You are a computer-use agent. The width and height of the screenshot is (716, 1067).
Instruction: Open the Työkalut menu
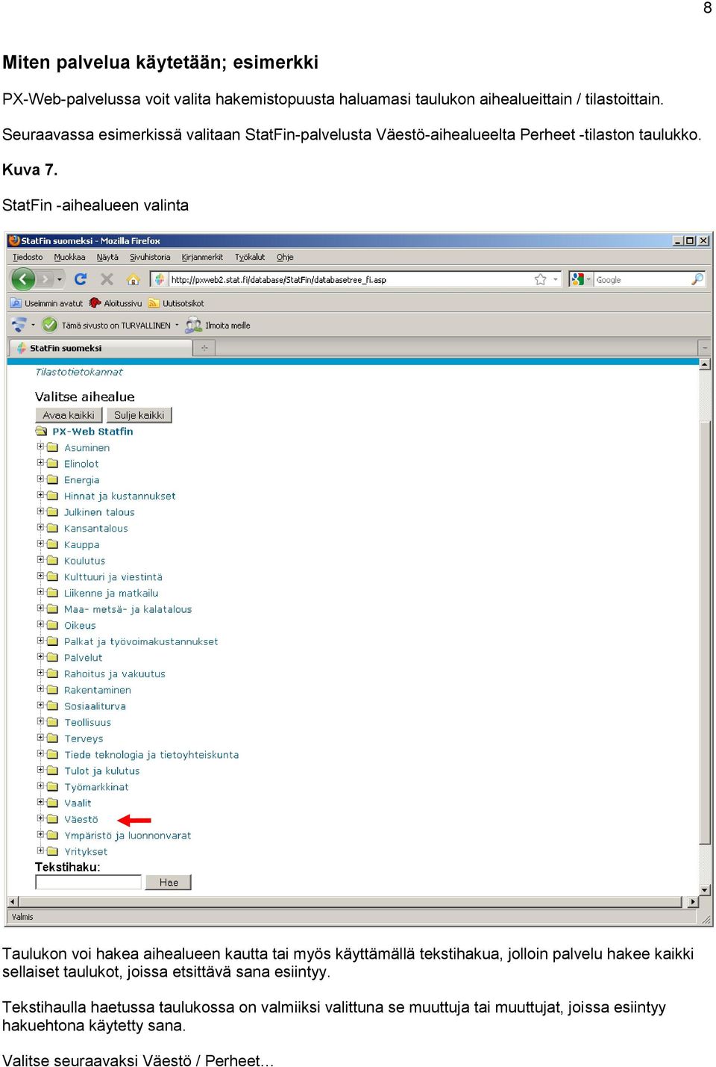tap(250, 257)
